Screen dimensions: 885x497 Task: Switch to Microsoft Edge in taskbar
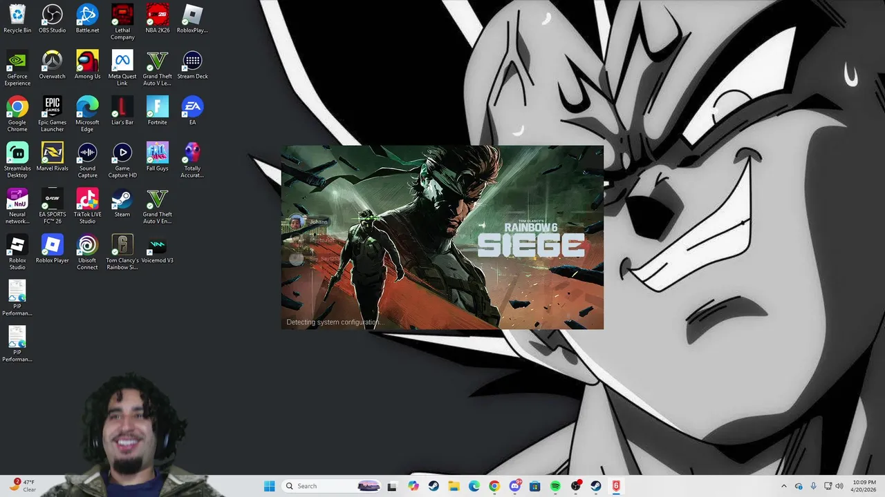[474, 486]
